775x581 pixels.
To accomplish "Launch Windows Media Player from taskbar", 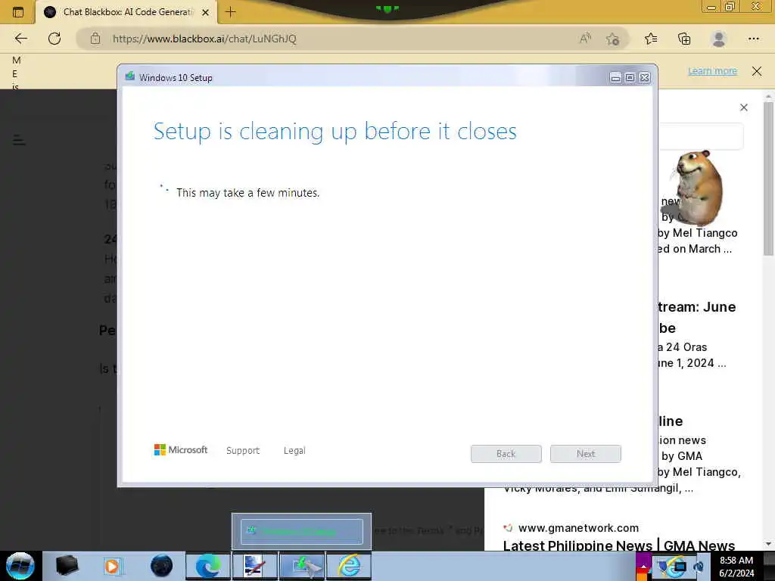I will click(x=112, y=566).
